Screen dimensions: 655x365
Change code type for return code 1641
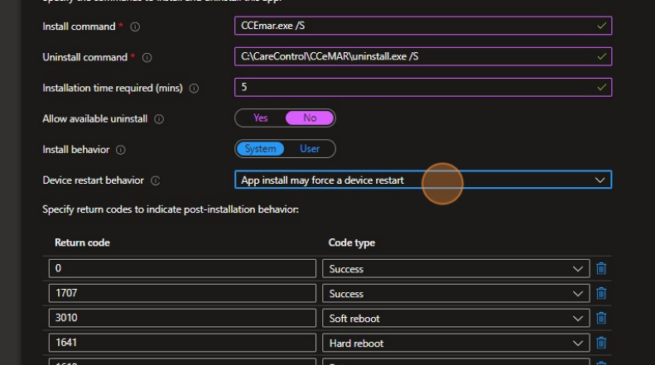[455, 343]
